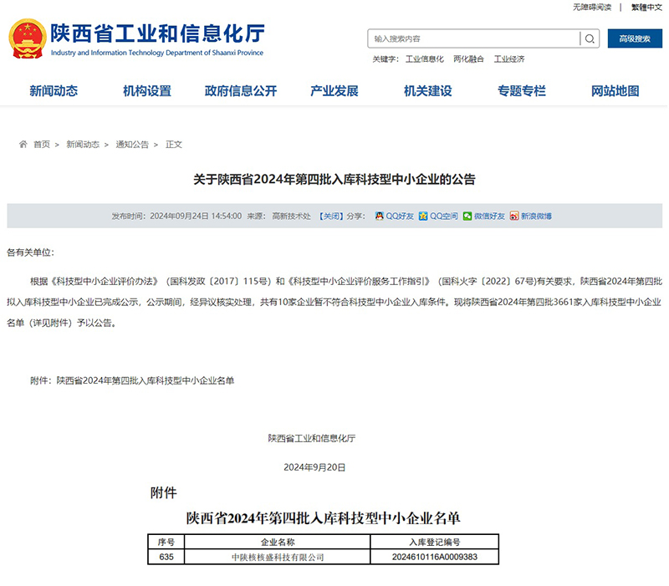The width and height of the screenshot is (669, 586).
Task: Focus the 输入搜索内容 search field
Action: 472,38
